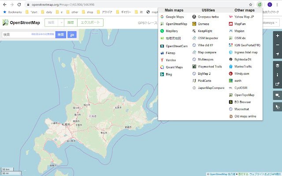Open OpenStreetCam map link
282x176 pixels.
point(174,46)
